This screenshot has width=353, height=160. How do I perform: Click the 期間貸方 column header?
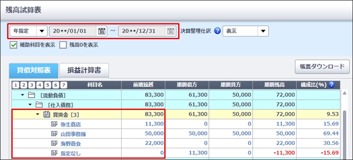tap(230, 85)
